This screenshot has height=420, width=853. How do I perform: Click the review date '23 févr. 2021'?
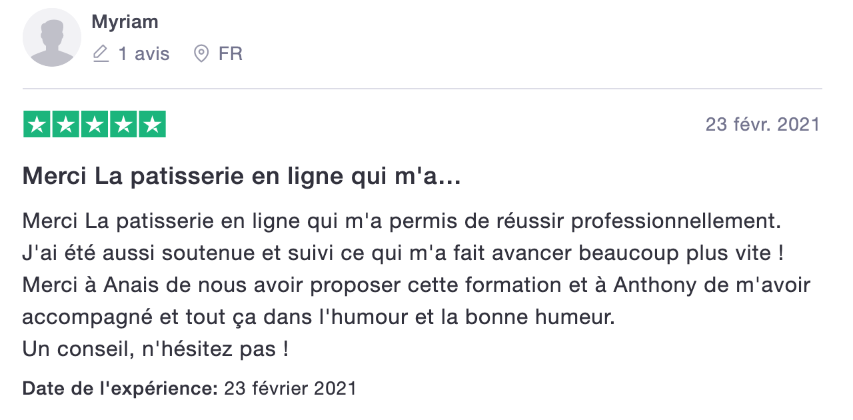pos(763,125)
